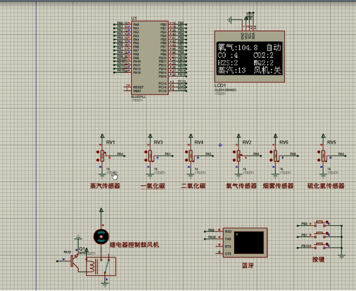This screenshot has width=356, height=291.
Task: Click the 蒸汽传感器 label
Action: tap(105, 186)
